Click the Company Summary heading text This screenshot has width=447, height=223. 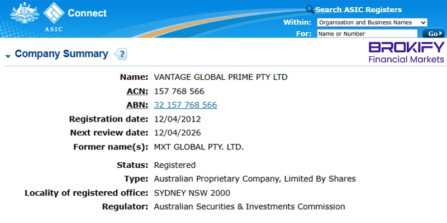pos(61,54)
